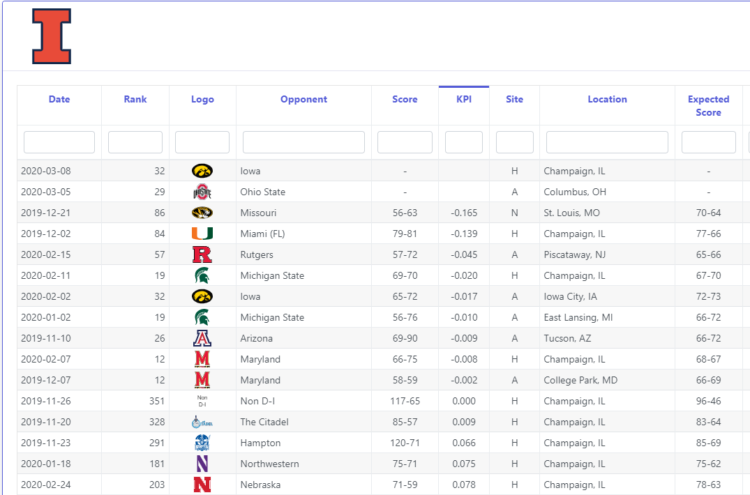Viewport: 750px width, 495px height.
Task: Sort table by Site column header
Action: click(515, 100)
